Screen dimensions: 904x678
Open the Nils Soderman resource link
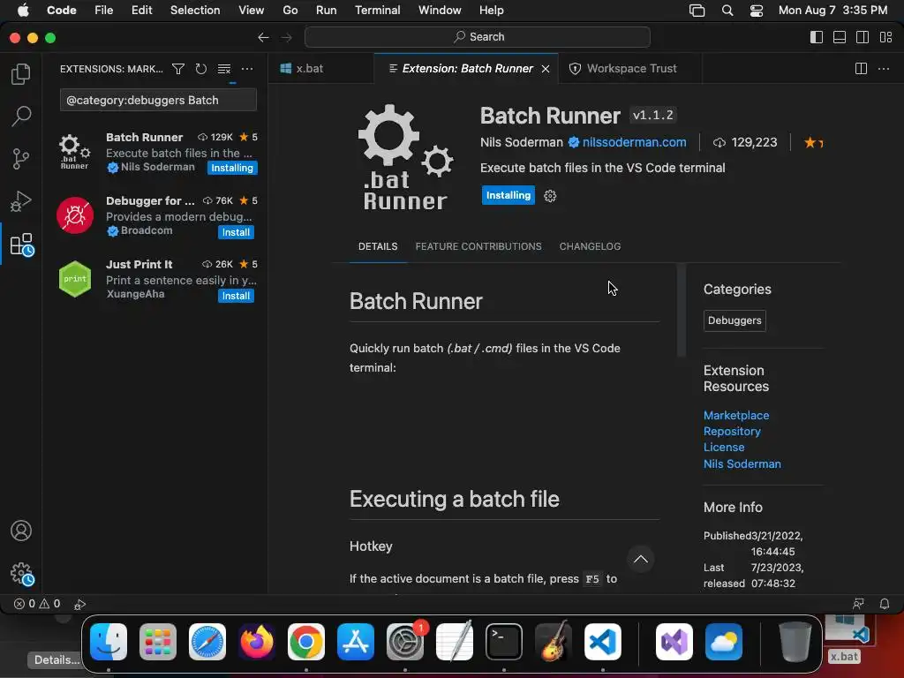click(x=742, y=464)
